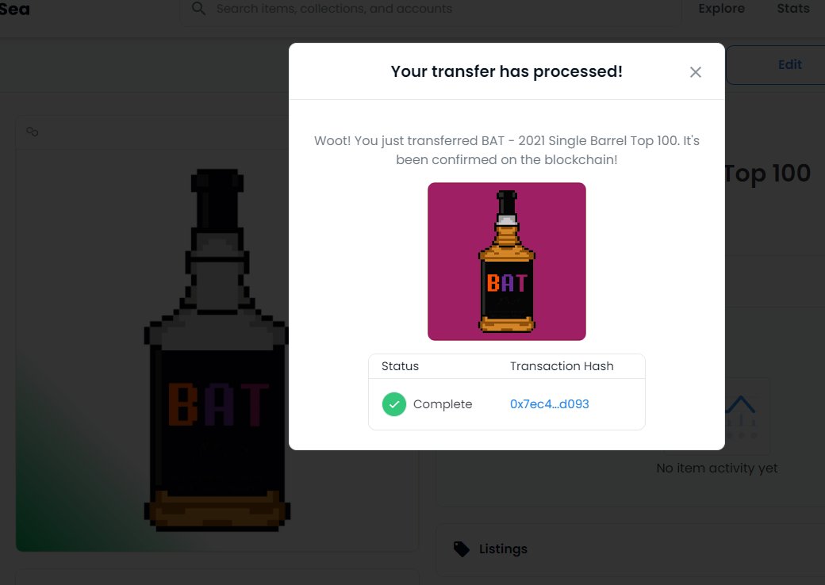Expand the Listings section
The height and width of the screenshot is (585, 825).
[x=631, y=549]
